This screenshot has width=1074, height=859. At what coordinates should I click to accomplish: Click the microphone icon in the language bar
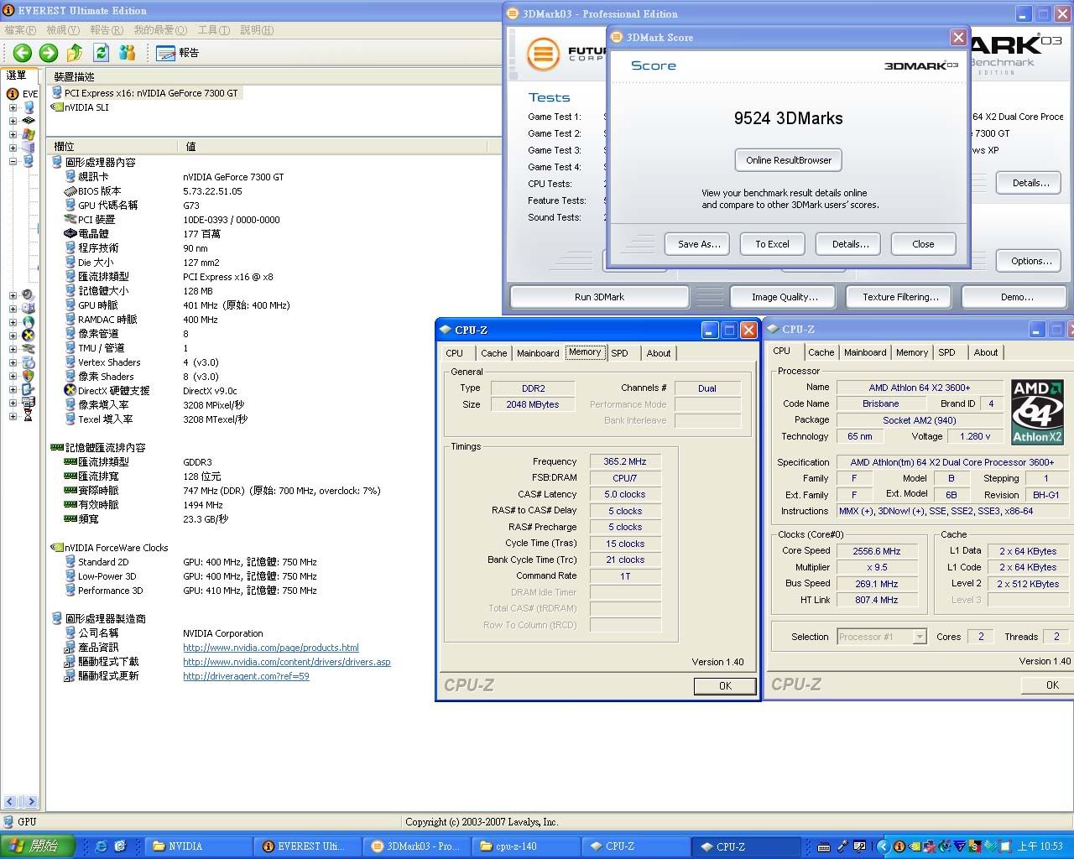point(842,847)
